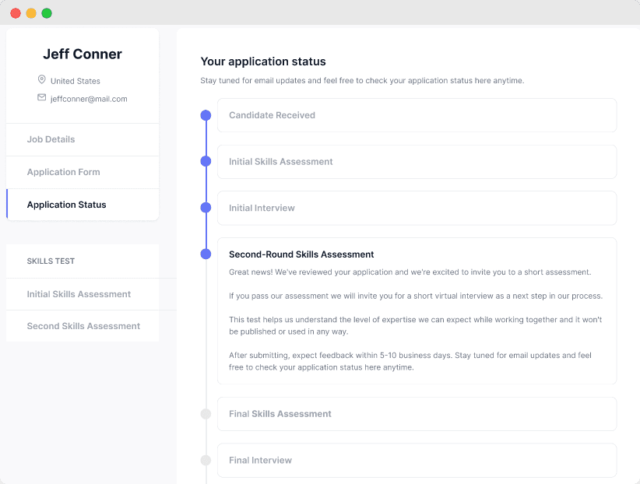Click the 'After submitting, expect feedback' paragraph
Viewport: 640px width, 484px height.
click(x=410, y=361)
